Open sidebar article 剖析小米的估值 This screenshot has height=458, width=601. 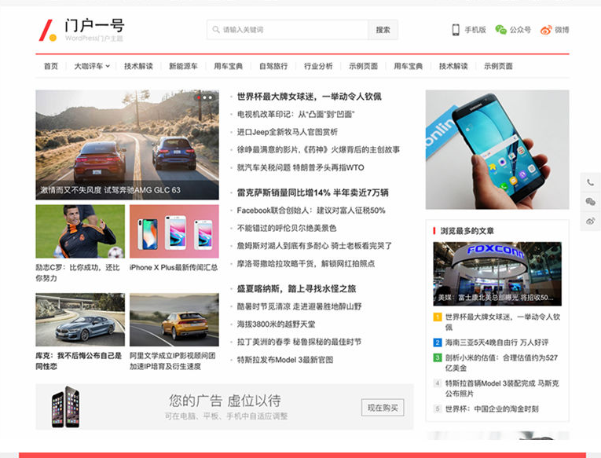(501, 363)
